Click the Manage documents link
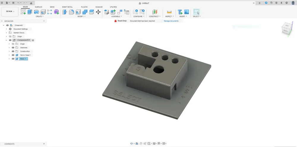The image size is (297, 147). tap(171, 21)
